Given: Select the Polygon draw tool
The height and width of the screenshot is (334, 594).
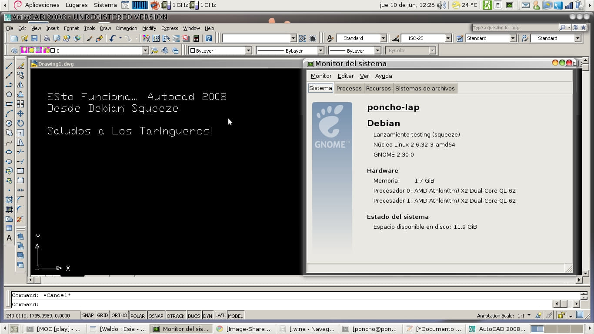Looking at the screenshot, I should coord(9,94).
